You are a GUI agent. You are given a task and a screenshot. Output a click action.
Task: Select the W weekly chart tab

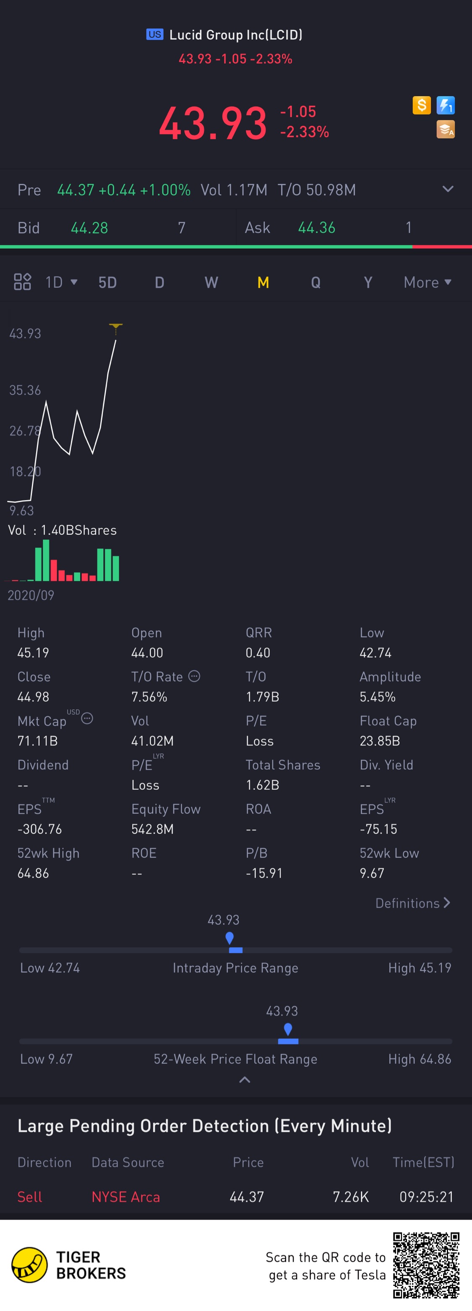(211, 282)
